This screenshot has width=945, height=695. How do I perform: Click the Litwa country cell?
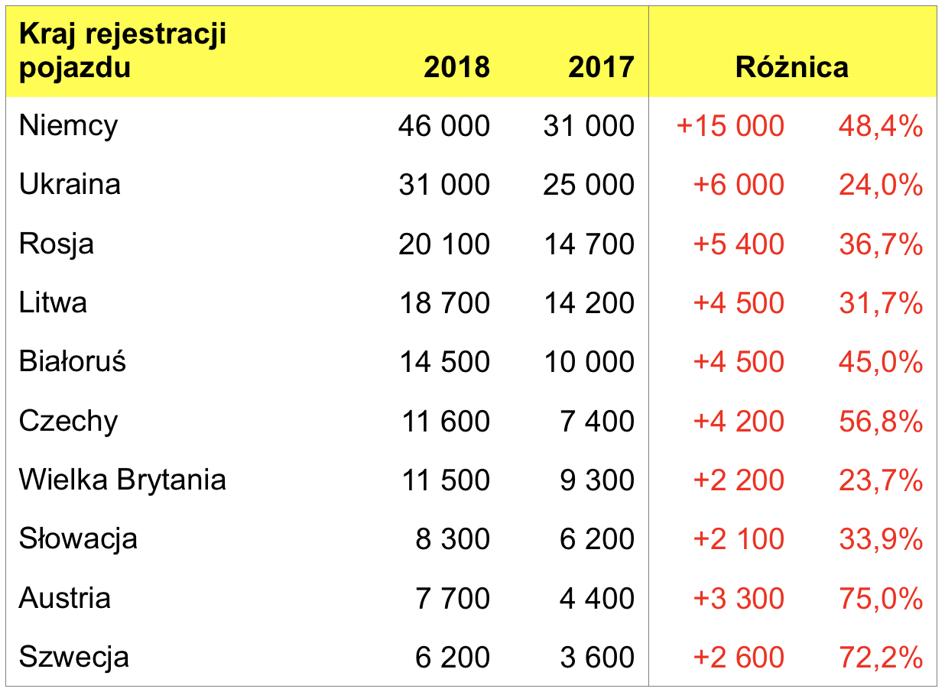[x=53, y=302]
